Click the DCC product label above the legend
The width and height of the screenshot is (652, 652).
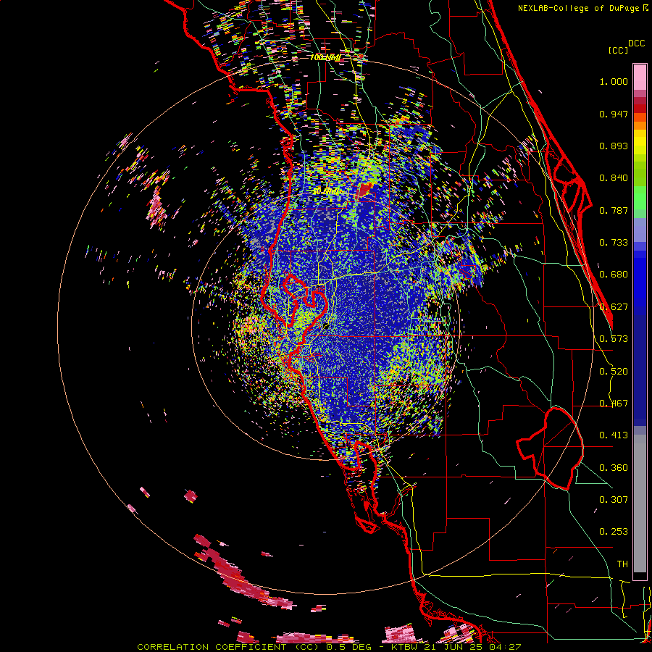(x=636, y=43)
